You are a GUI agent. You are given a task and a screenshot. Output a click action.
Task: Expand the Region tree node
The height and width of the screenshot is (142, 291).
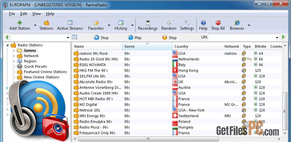click(14, 61)
